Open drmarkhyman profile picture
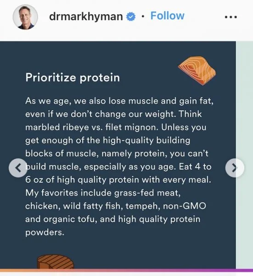Viewport: 253px width, 276px height. 25,17
